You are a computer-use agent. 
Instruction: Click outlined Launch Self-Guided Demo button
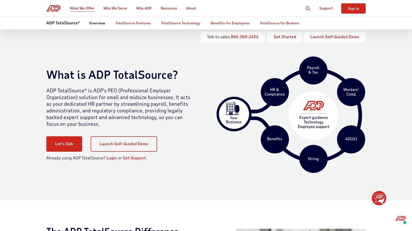(124, 144)
